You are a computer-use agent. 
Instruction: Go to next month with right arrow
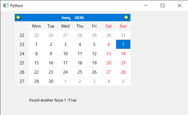126,18
